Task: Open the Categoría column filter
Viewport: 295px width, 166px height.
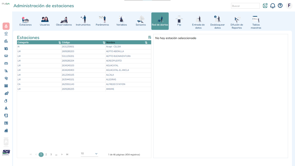Action: click(60, 43)
